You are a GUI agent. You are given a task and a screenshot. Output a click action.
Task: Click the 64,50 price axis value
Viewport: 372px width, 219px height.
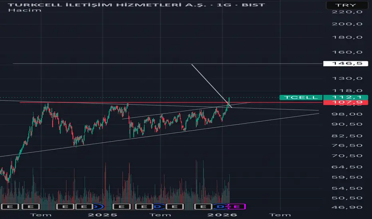tap(347, 167)
